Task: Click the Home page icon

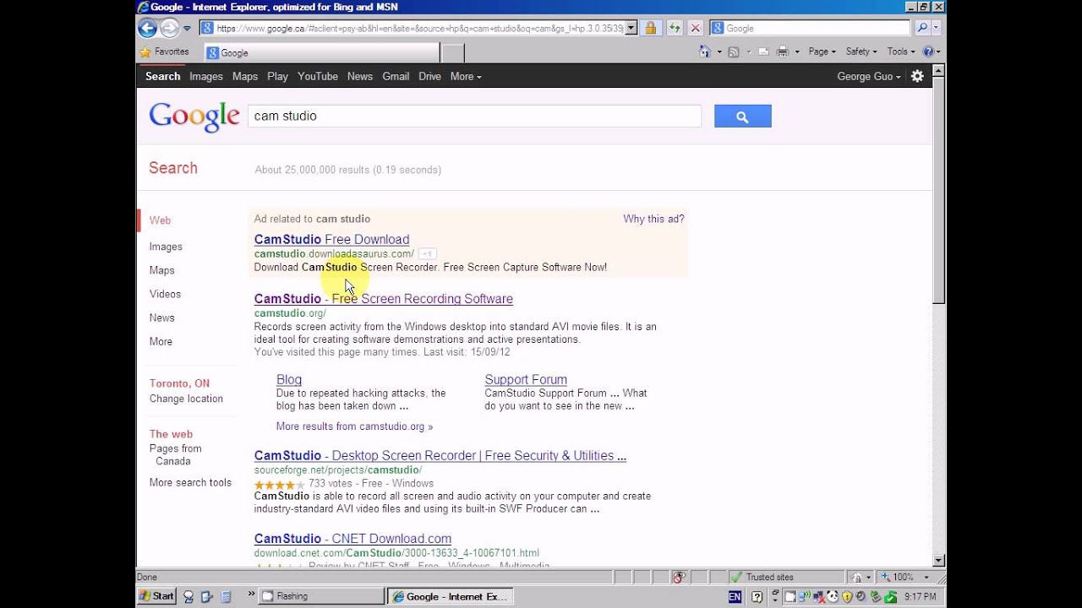Action: coord(705,52)
